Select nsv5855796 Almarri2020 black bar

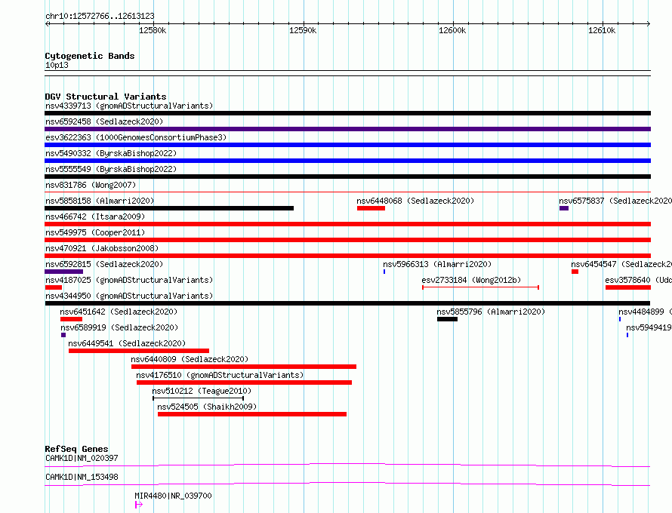448,319
